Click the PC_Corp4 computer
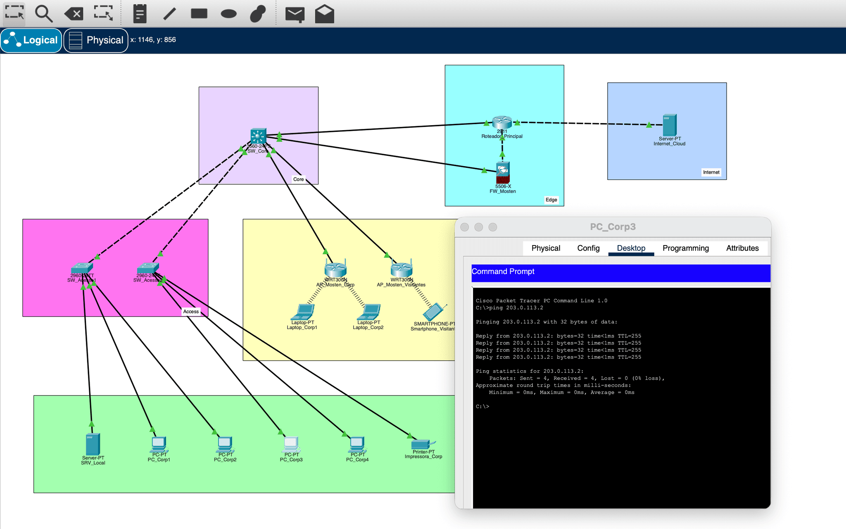846x529 pixels. click(357, 444)
